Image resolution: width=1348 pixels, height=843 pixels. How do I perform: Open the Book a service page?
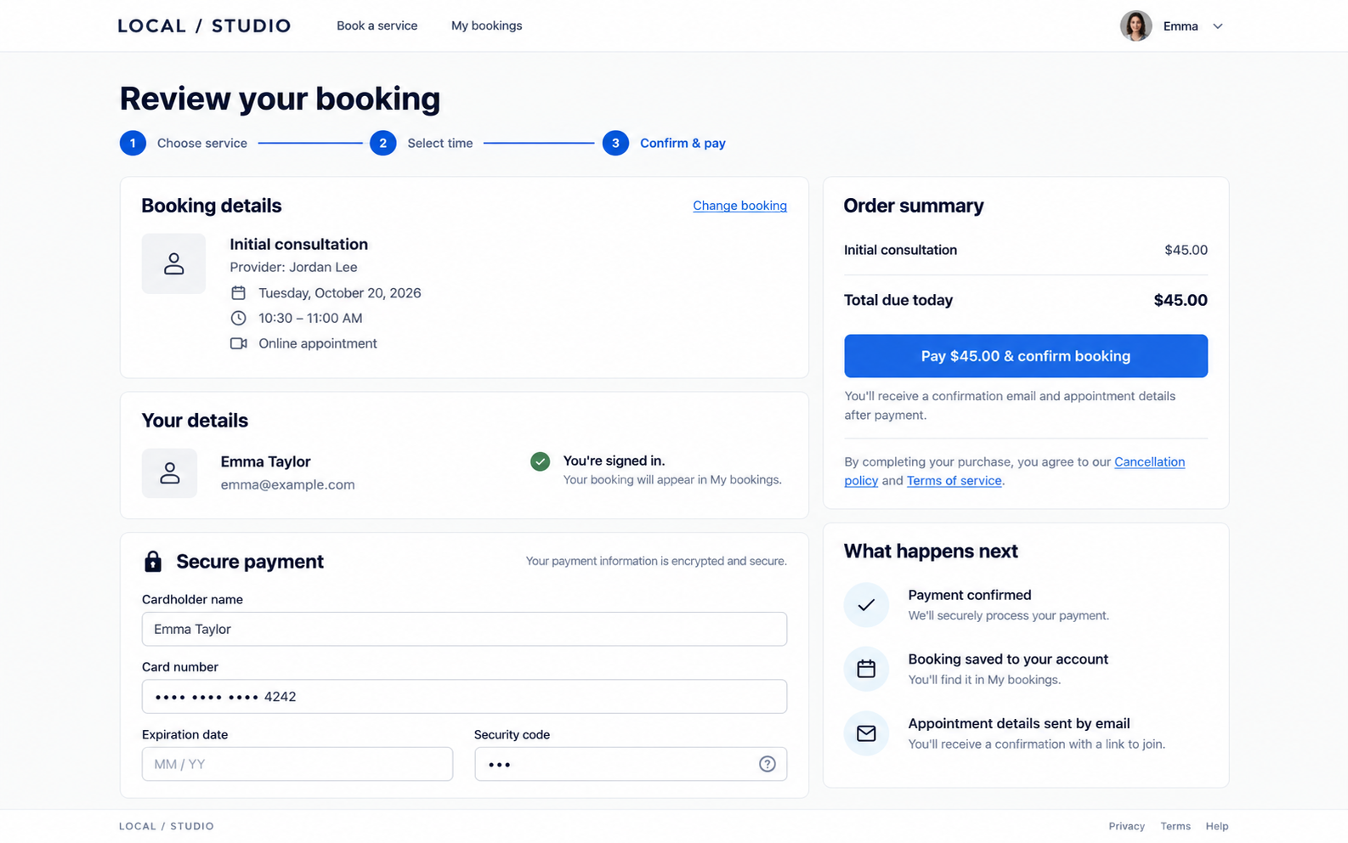point(377,25)
